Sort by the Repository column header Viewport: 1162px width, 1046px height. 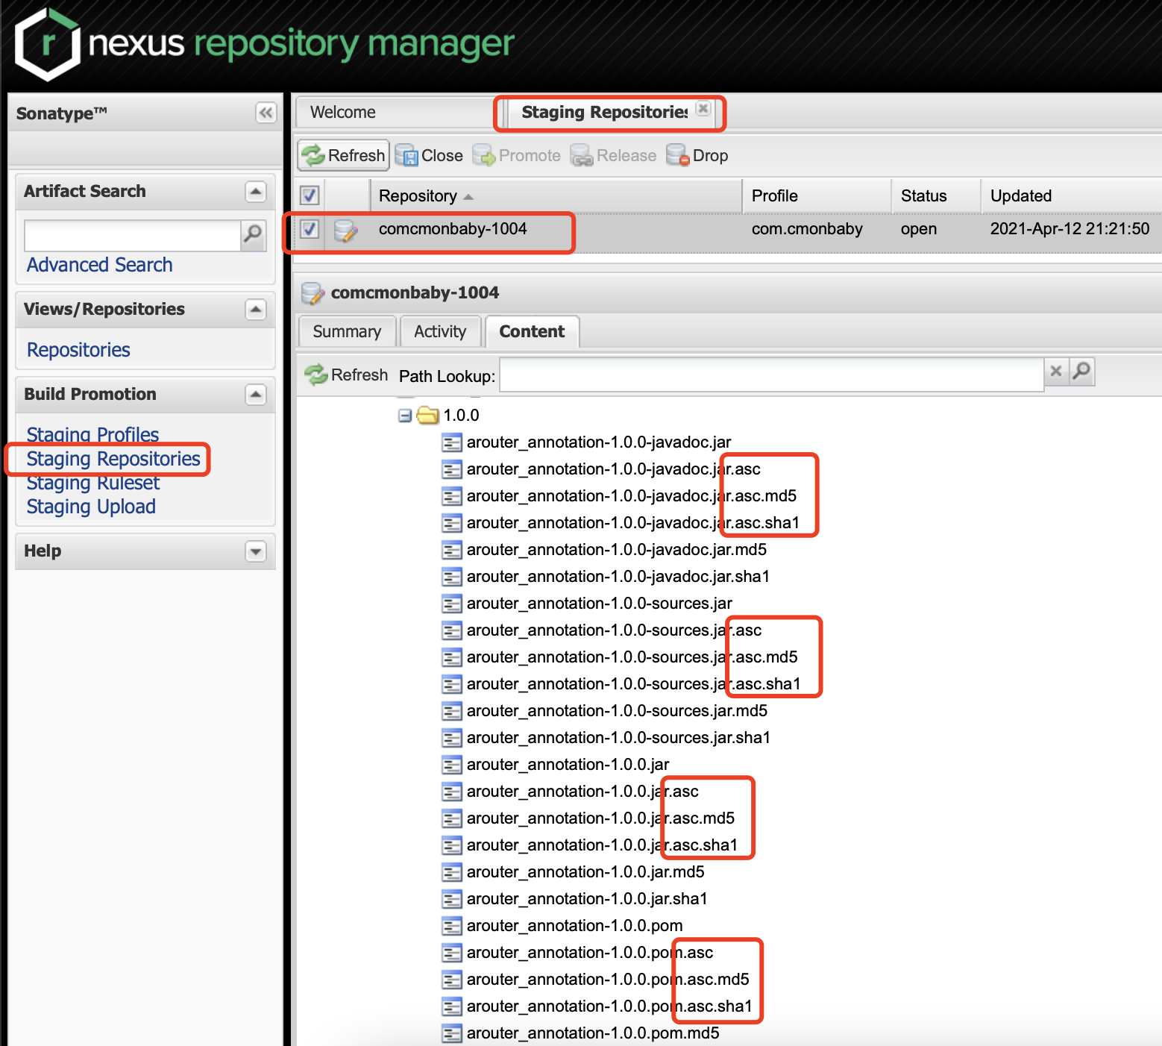click(556, 195)
